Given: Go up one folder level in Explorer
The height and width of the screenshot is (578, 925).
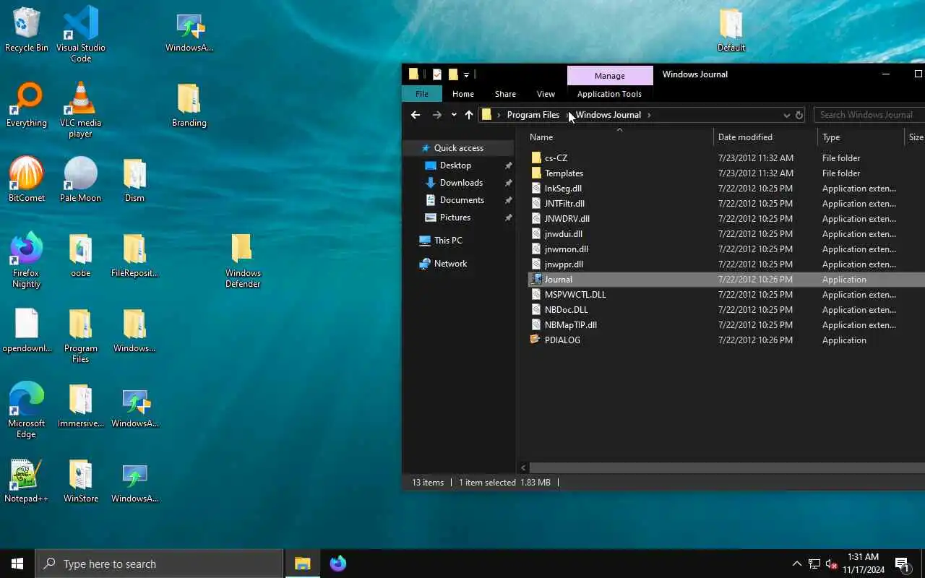Looking at the screenshot, I should [x=469, y=115].
